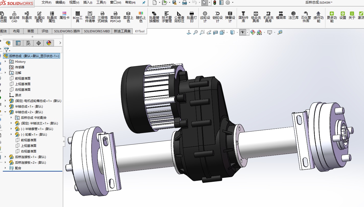The image size is (364, 207).
Task: Open the Options gear dropdown arrow
Action: (232, 3)
